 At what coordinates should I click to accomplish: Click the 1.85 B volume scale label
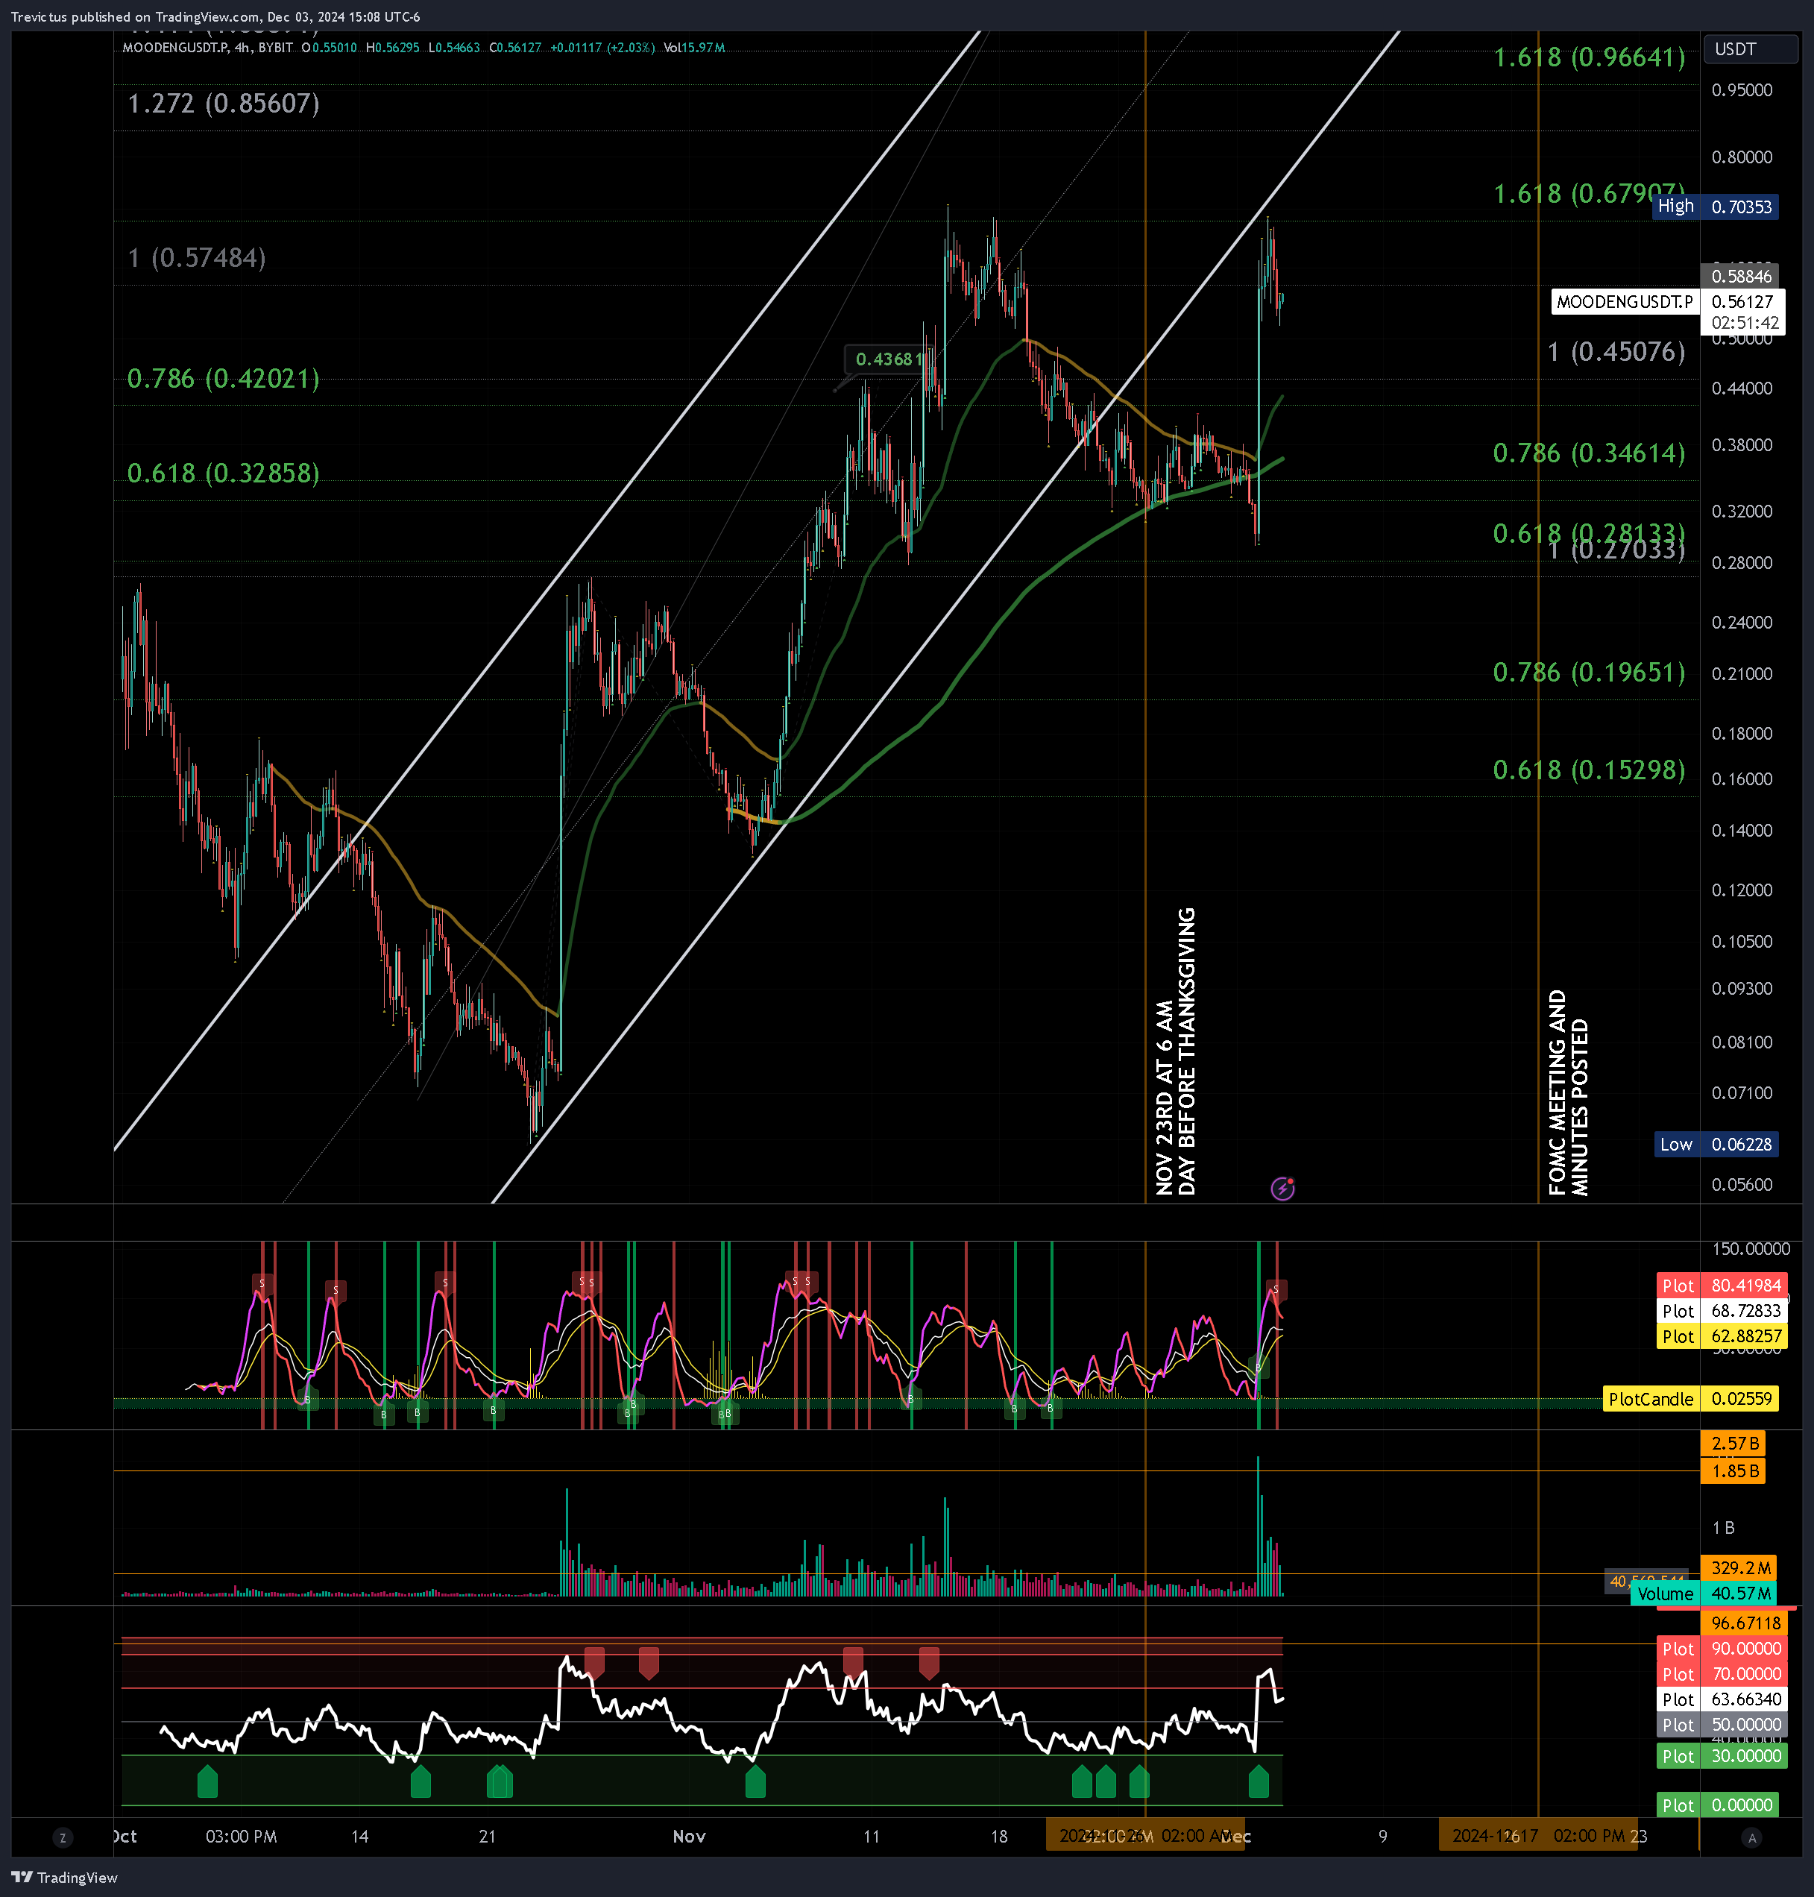1733,1471
